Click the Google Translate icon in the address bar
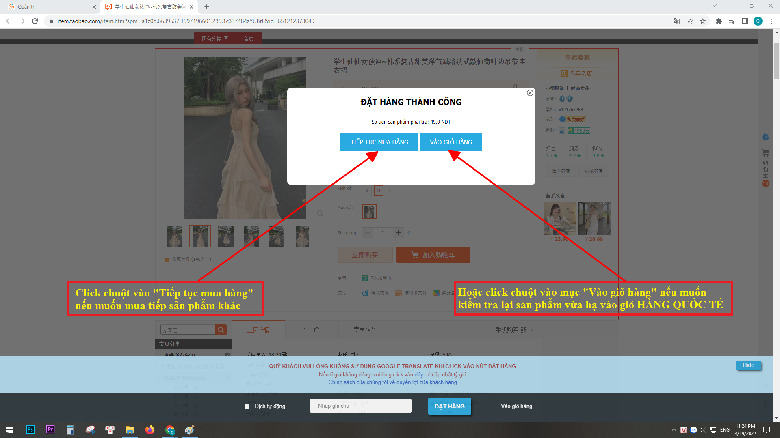Viewport: 780px width, 438px height. 677,21
